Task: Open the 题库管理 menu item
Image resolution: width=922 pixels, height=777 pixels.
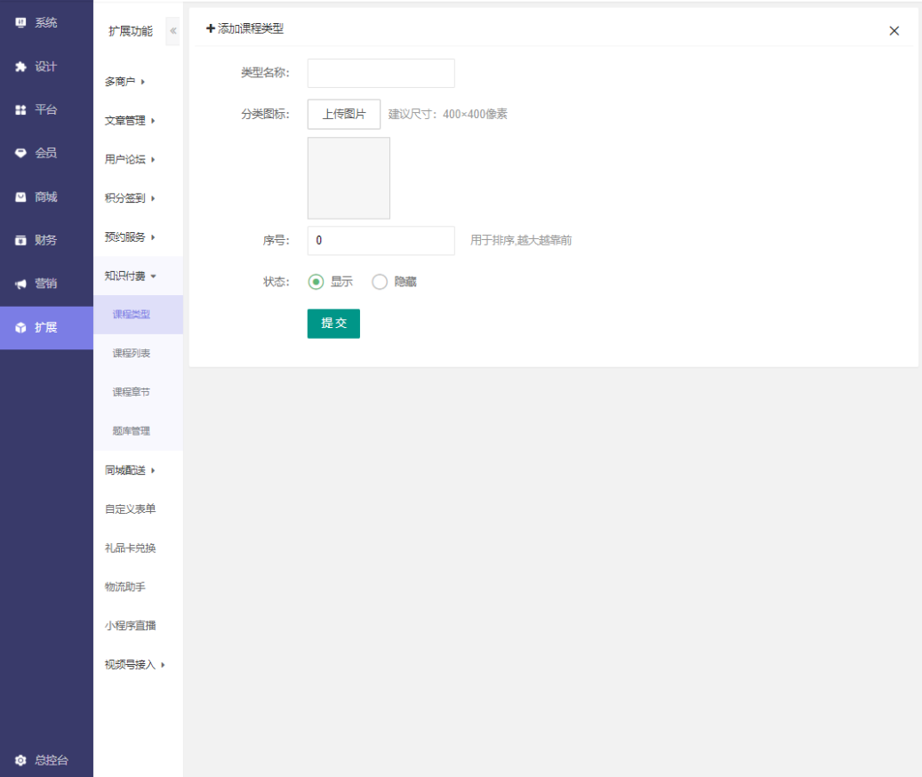Action: pos(138,431)
